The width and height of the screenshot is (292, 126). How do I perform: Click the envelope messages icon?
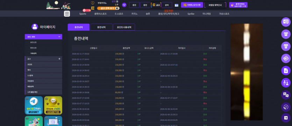pos(176,5)
